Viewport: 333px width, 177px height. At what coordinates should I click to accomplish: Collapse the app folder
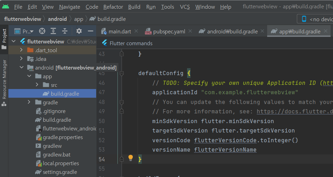tap(29, 76)
